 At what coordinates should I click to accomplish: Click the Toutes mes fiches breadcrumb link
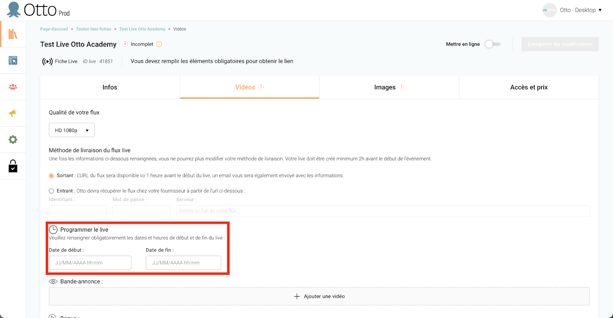click(x=93, y=29)
